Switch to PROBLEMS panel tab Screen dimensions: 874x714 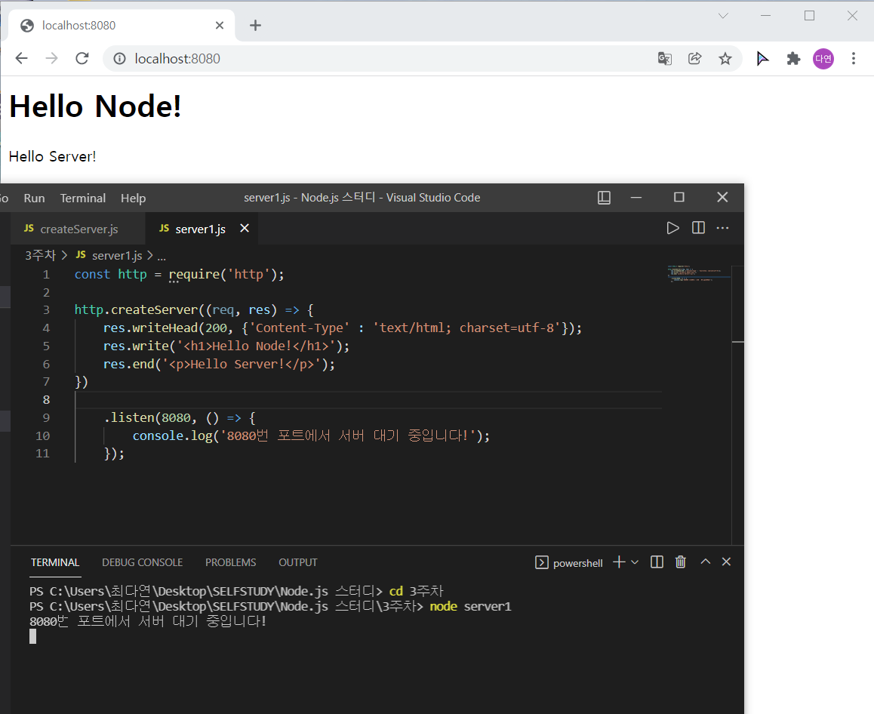[230, 562]
